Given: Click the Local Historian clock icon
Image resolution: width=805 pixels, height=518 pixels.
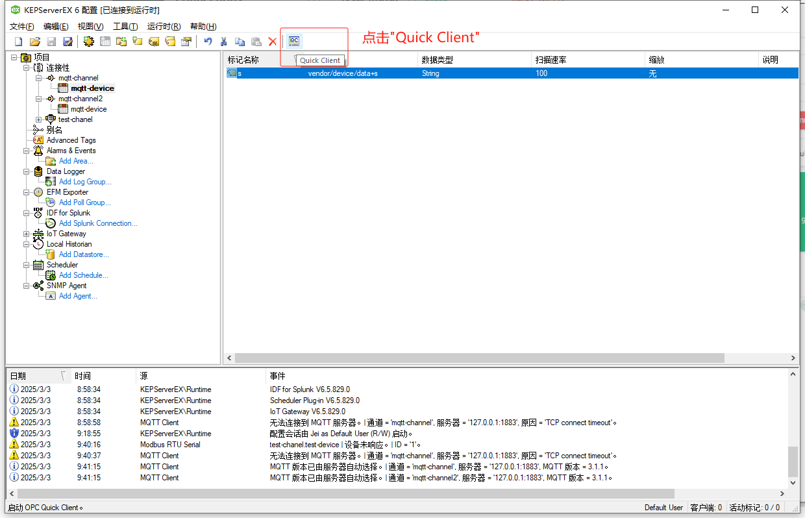Looking at the screenshot, I should (x=38, y=244).
